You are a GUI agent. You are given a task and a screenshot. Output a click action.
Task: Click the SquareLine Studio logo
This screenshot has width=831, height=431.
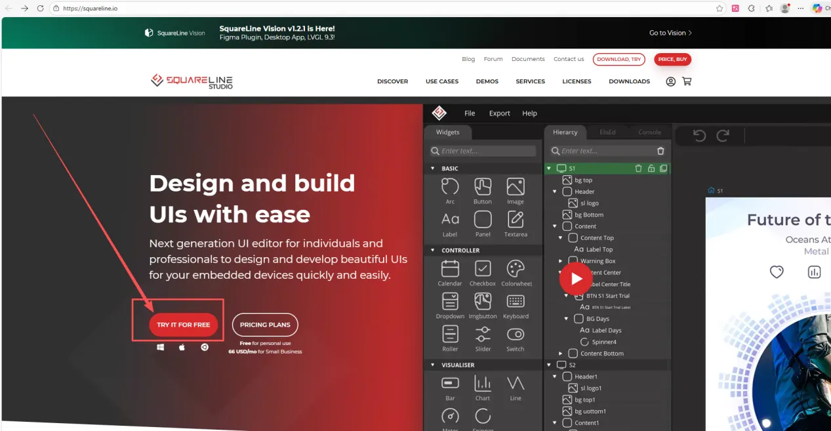coord(192,81)
